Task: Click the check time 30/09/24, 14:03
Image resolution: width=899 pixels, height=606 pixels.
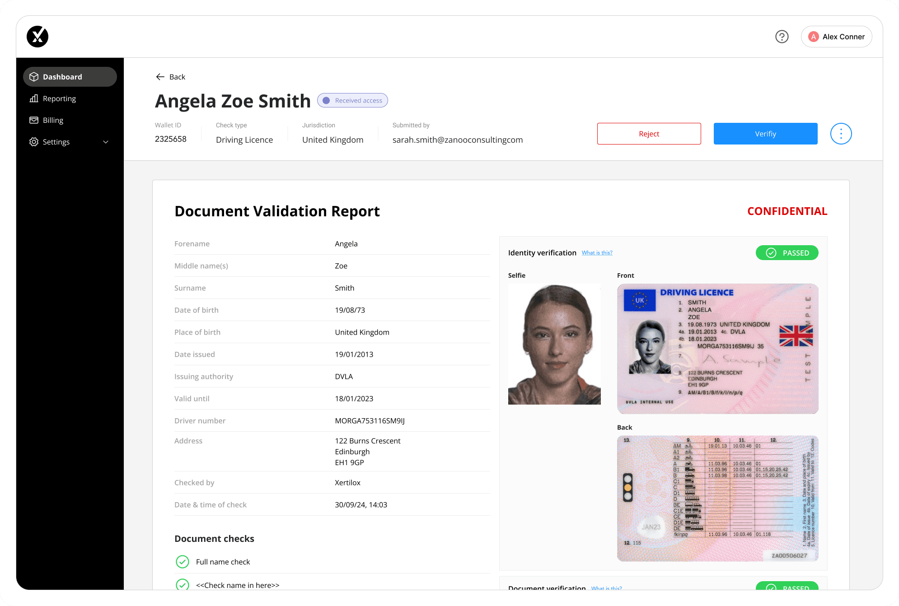Action: (361, 505)
